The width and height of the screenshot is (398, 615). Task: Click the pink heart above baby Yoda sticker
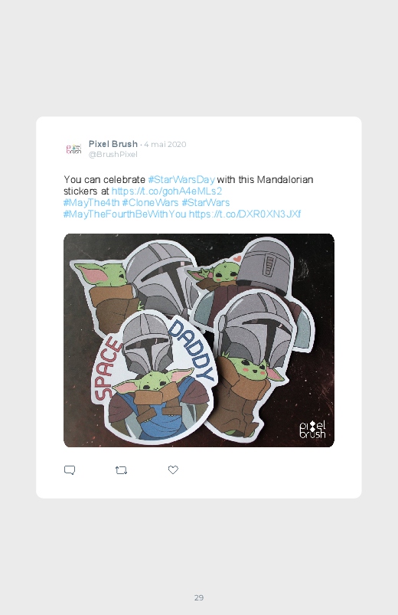(237, 259)
